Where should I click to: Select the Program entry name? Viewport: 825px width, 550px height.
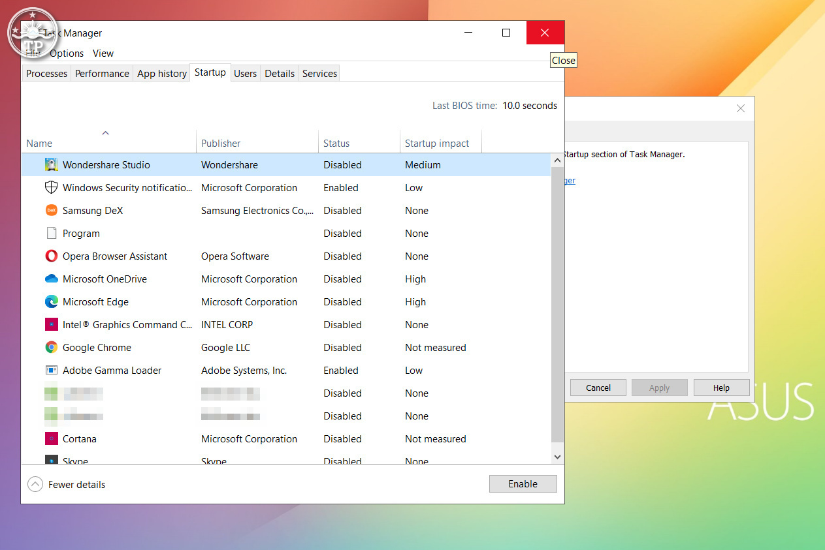coord(81,234)
